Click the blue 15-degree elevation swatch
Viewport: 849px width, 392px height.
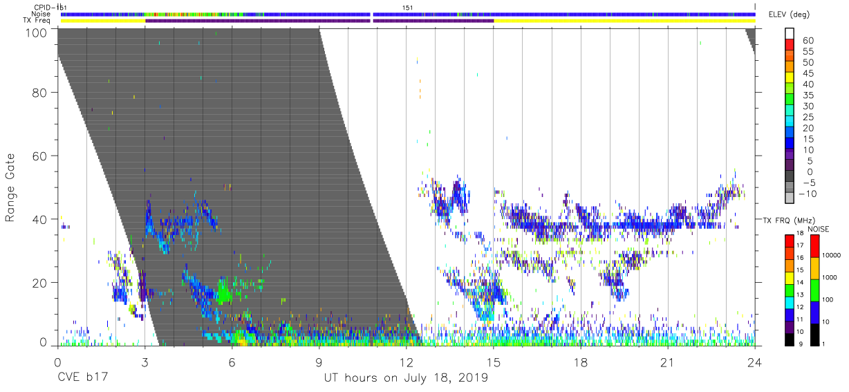tap(790, 144)
